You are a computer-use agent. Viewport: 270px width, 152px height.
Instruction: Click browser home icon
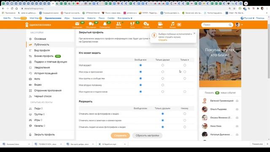[x=16, y=8]
